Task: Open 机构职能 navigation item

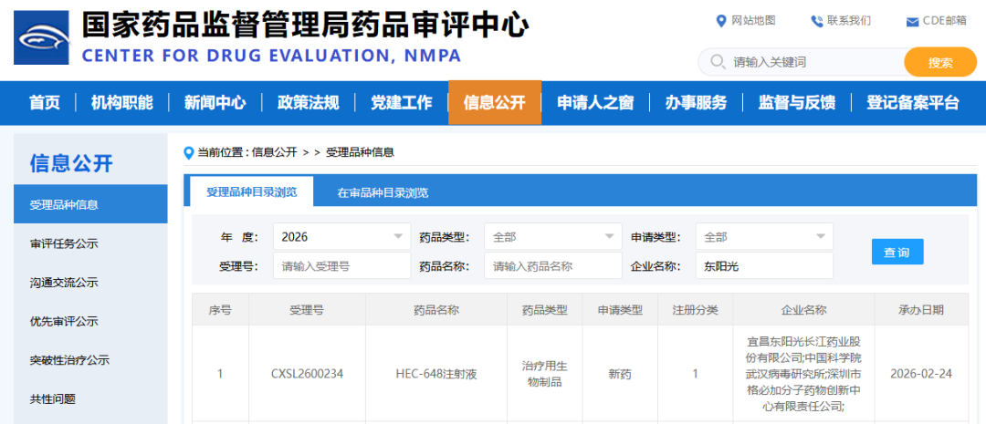Action: pyautogui.click(x=122, y=102)
